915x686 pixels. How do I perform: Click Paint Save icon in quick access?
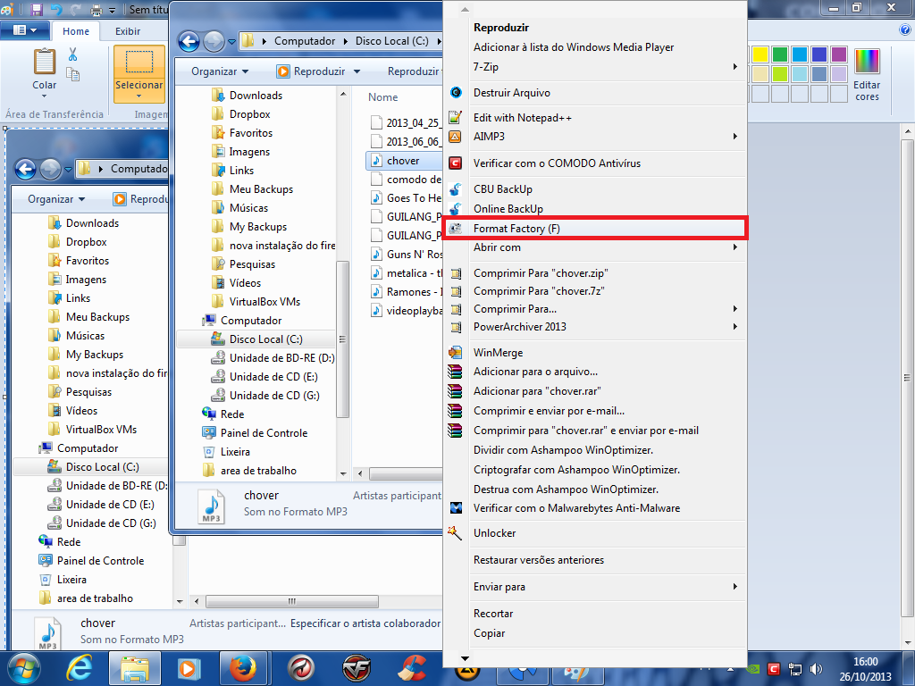pos(36,9)
